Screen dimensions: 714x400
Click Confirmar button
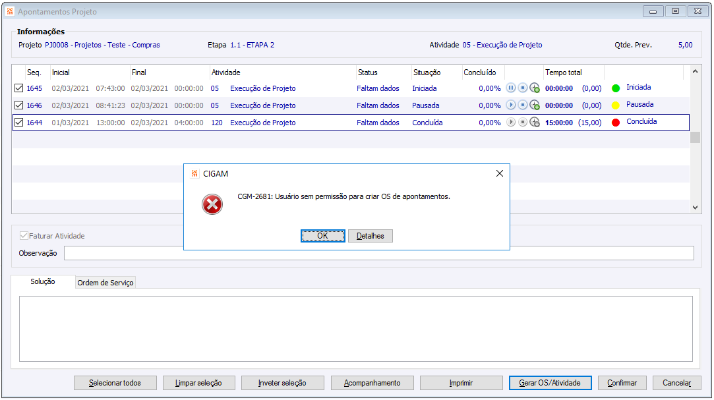click(622, 383)
